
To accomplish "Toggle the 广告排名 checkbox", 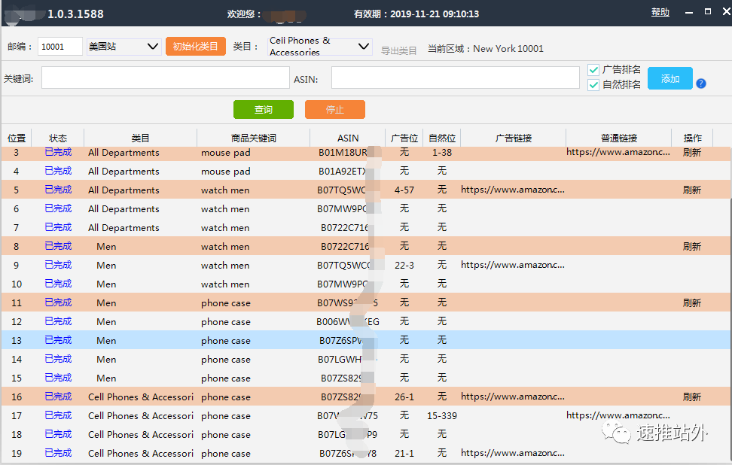I will coord(593,70).
